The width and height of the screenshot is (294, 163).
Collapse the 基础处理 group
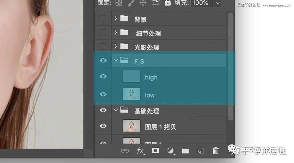tap(116, 110)
